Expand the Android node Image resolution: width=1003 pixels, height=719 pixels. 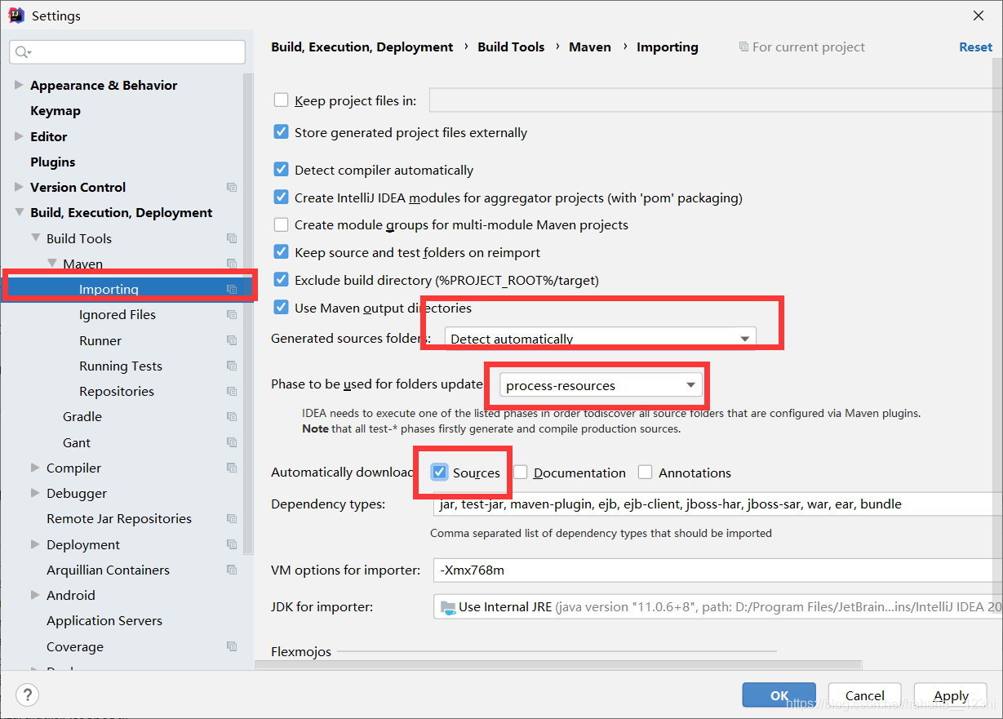[x=35, y=595]
